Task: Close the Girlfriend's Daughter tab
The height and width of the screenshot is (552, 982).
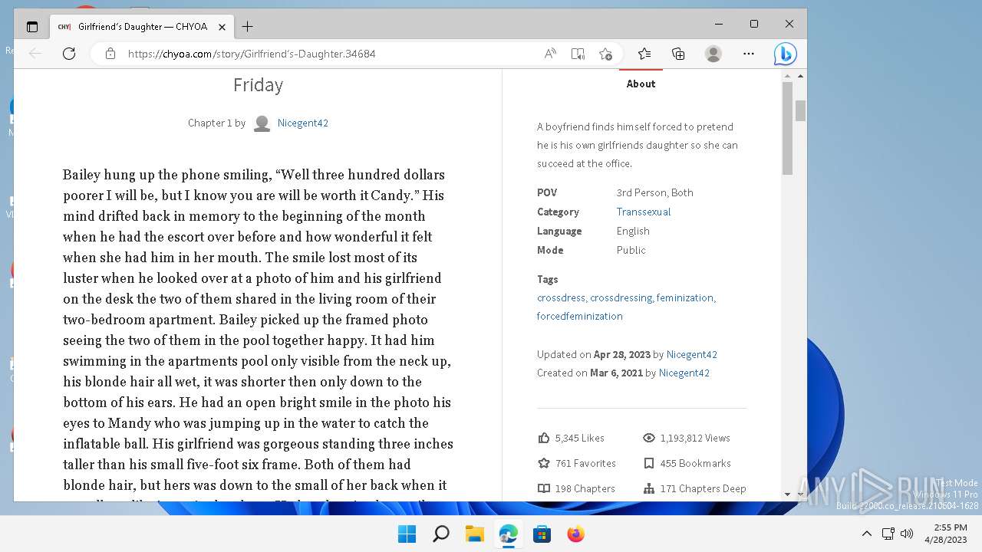Action: [x=222, y=27]
